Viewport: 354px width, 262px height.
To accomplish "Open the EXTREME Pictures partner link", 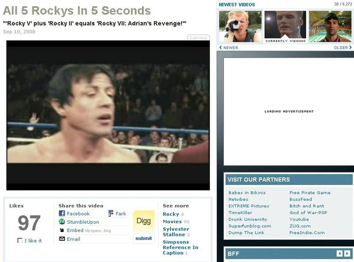I will [248, 206].
